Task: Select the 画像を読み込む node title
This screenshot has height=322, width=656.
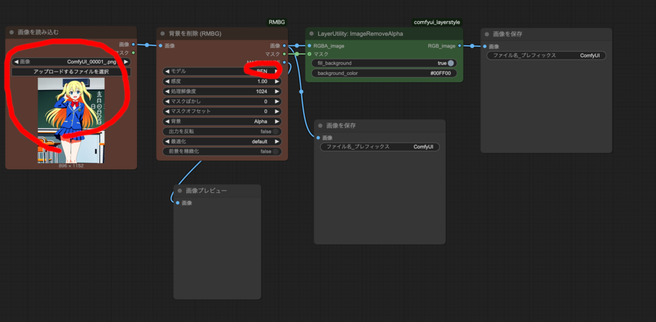Action: pyautogui.click(x=38, y=32)
